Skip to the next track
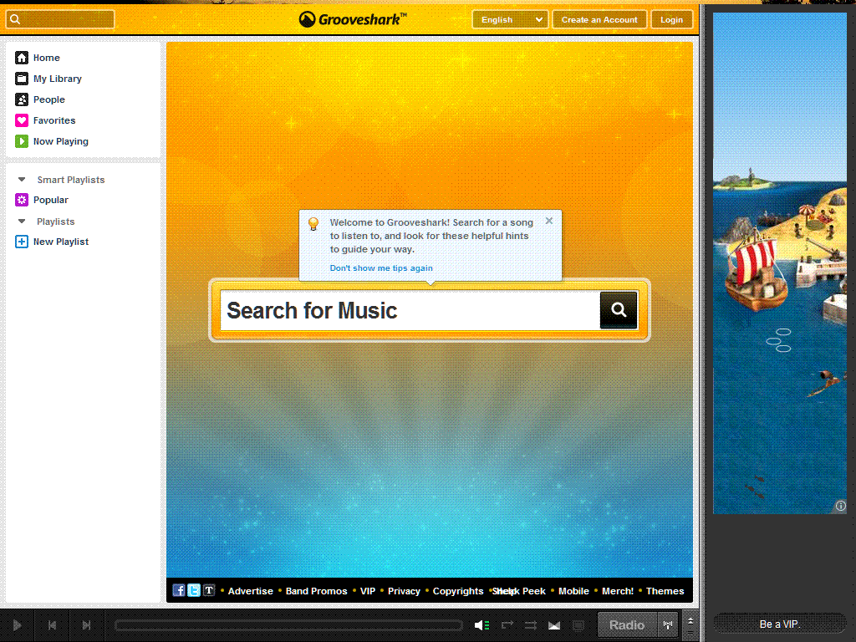 pyautogui.click(x=86, y=625)
